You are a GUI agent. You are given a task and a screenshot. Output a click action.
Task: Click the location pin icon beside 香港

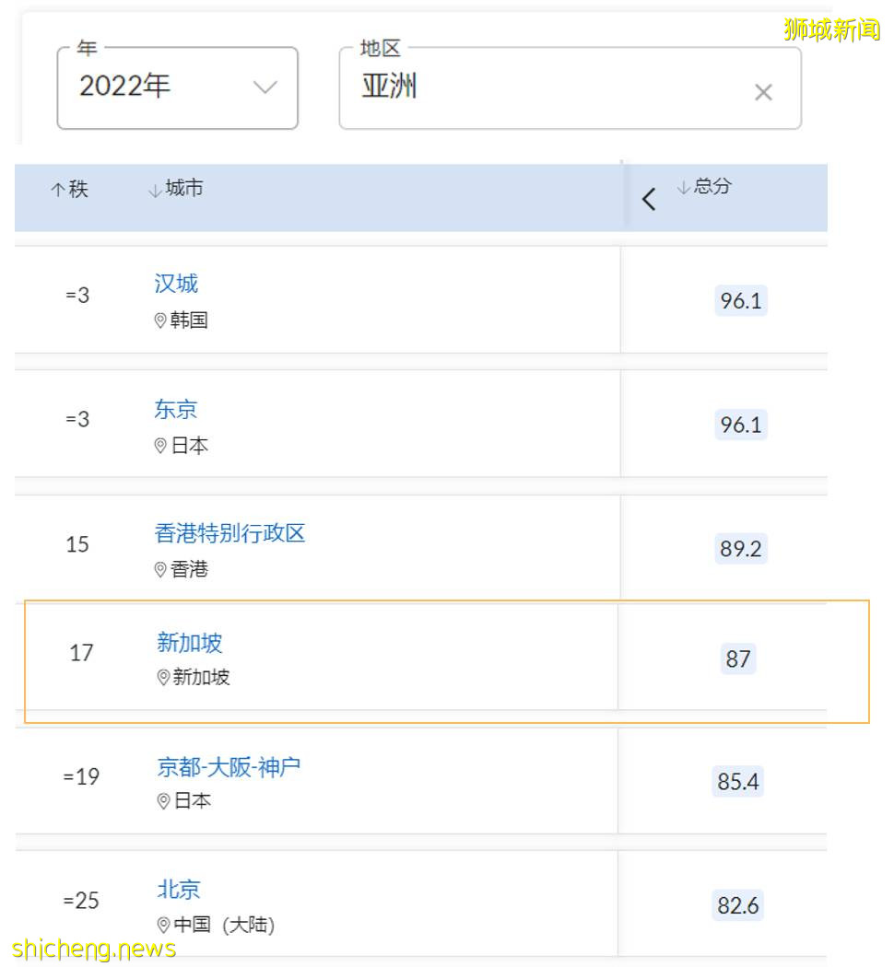[159, 570]
